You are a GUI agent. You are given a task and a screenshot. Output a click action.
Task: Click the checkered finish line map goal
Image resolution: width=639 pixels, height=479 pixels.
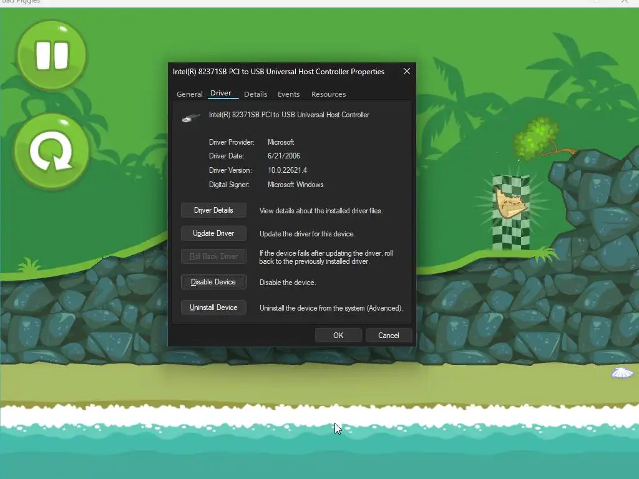click(x=510, y=212)
